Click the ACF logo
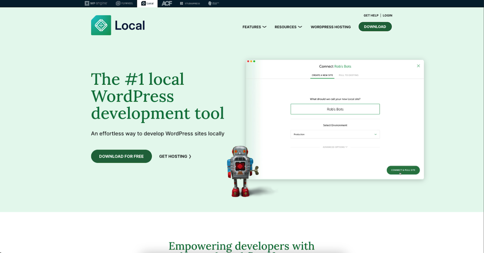This screenshot has width=484, height=253. (x=166, y=3)
